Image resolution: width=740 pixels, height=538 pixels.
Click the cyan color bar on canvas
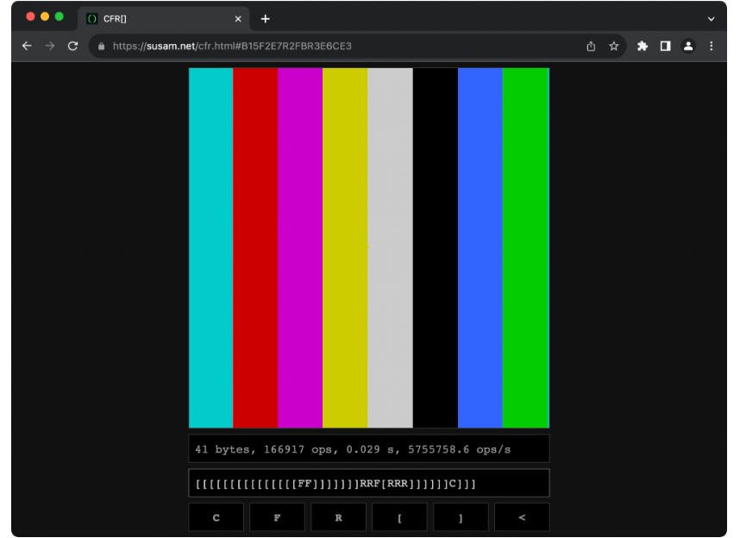210,247
